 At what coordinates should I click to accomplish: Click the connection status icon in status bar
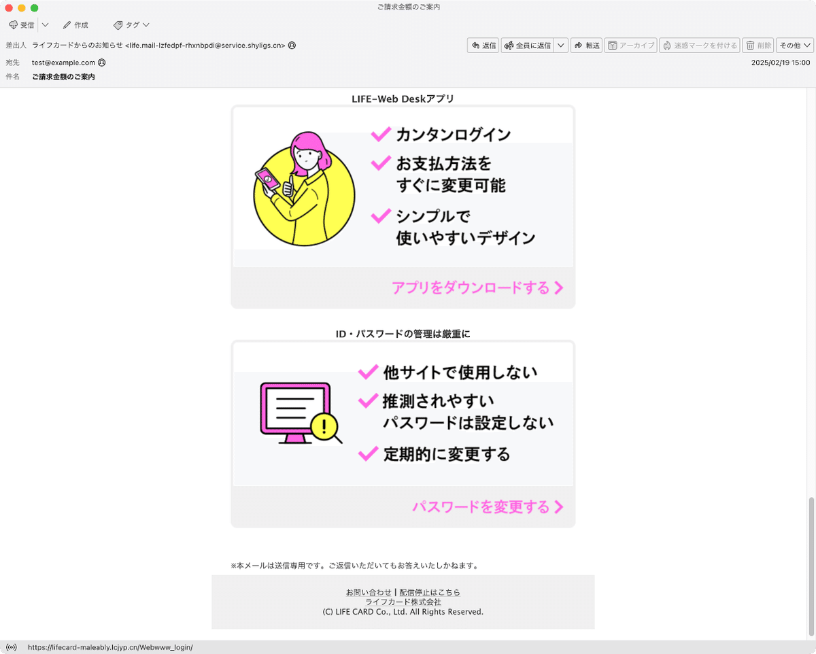tap(11, 647)
